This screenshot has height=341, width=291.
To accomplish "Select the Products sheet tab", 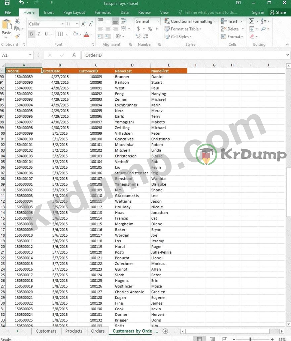I will click(74, 331).
